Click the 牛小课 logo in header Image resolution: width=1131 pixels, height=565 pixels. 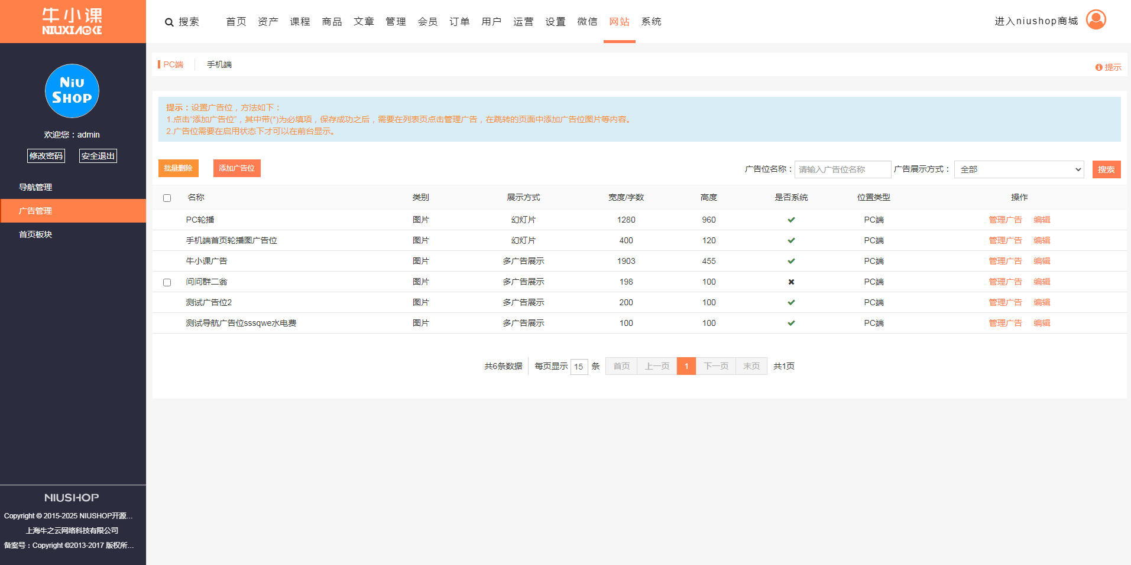coord(72,21)
